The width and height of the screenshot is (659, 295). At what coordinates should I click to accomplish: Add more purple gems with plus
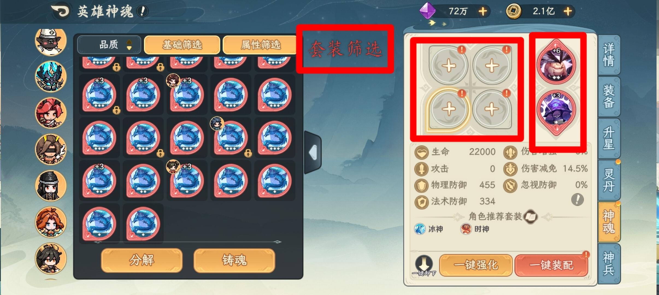coord(483,11)
